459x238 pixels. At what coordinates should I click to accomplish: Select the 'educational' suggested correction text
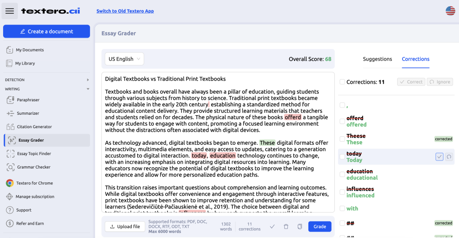coord(362,177)
